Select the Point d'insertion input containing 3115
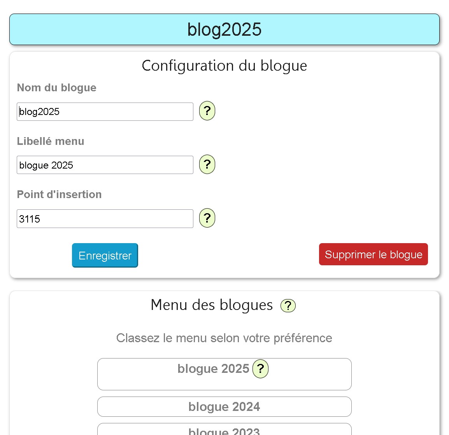 click(105, 219)
